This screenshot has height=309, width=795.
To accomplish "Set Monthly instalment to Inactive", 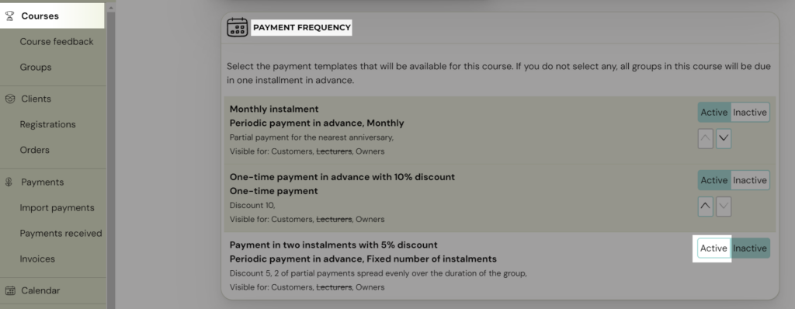I will tap(750, 112).
